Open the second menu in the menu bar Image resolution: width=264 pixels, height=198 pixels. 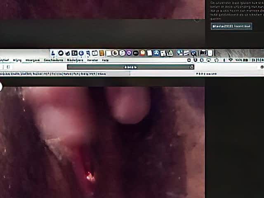point(17,60)
